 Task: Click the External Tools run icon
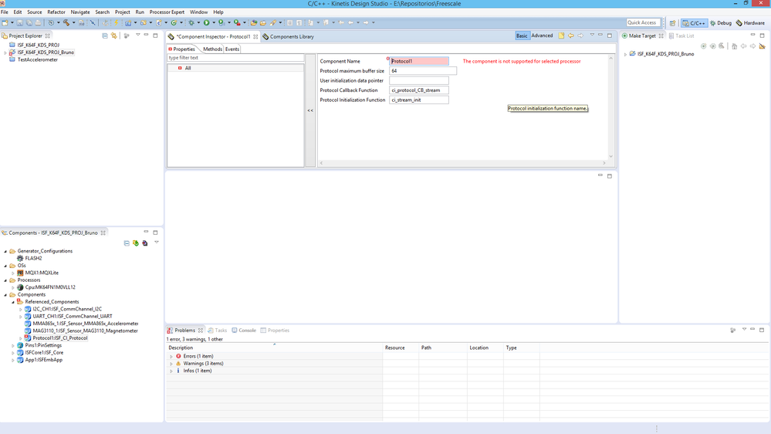237,22
